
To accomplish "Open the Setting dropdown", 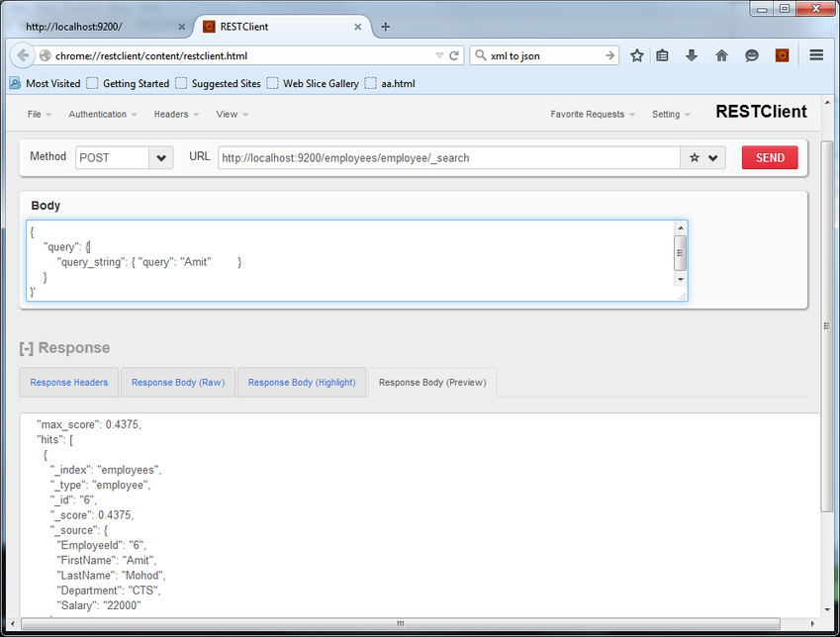I will point(671,114).
